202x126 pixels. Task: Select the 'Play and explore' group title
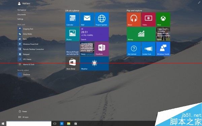(x=134, y=10)
